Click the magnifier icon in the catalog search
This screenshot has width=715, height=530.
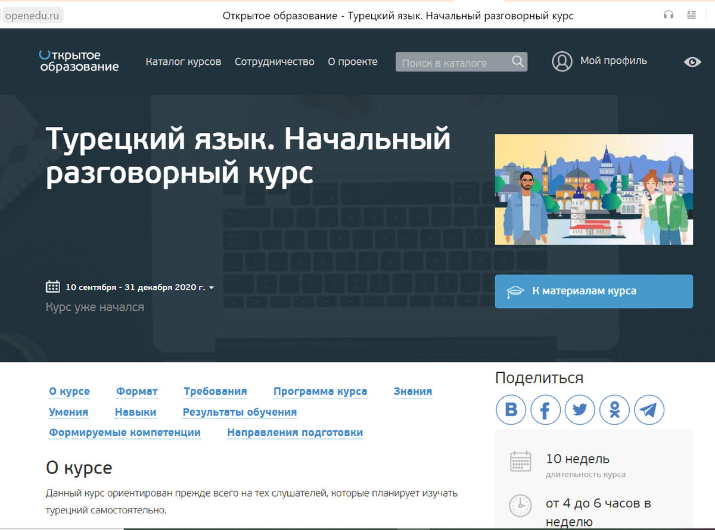coord(517,61)
